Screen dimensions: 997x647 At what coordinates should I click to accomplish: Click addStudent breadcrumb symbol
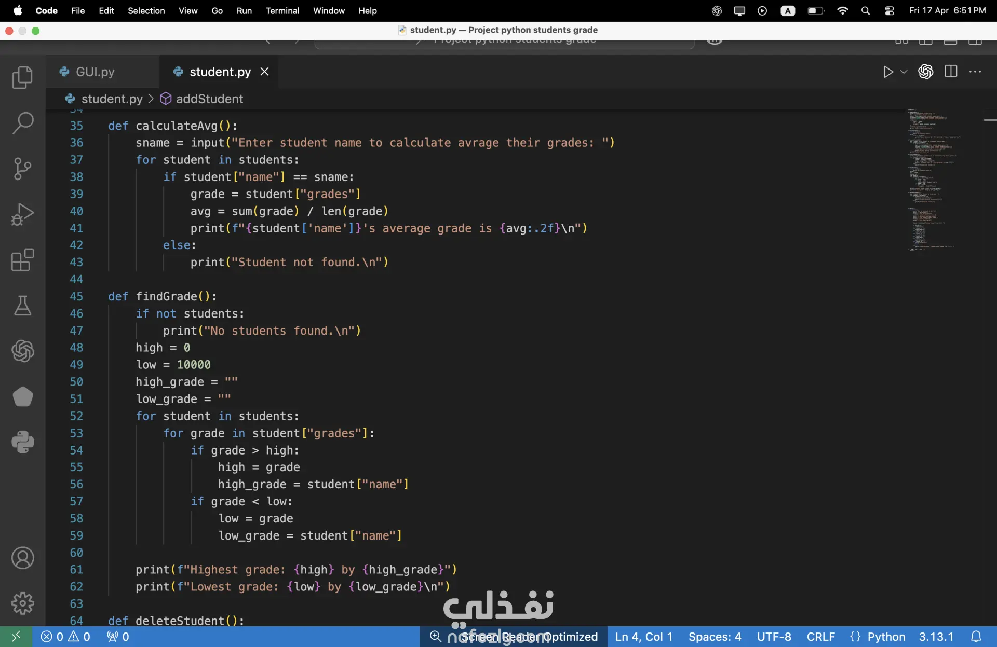[x=209, y=99]
